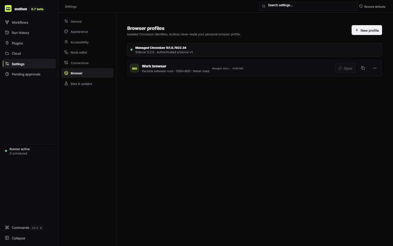Open Work browser more options menu

click(375, 68)
